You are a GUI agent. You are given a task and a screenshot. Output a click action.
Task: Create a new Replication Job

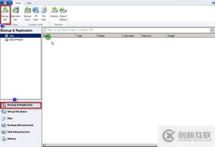pyautogui.click(x=15, y=14)
